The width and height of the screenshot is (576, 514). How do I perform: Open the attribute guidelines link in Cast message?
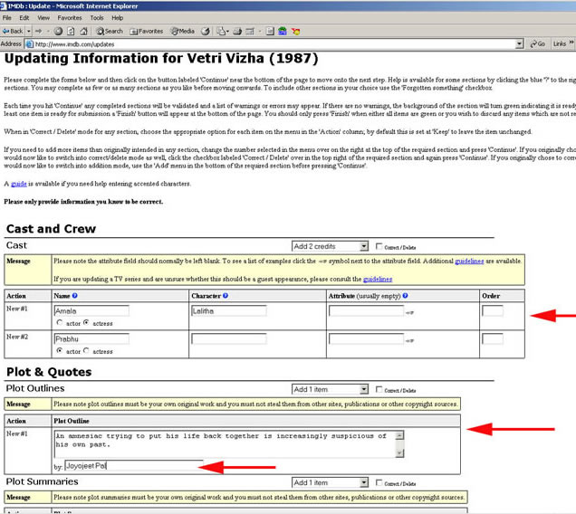point(469,261)
